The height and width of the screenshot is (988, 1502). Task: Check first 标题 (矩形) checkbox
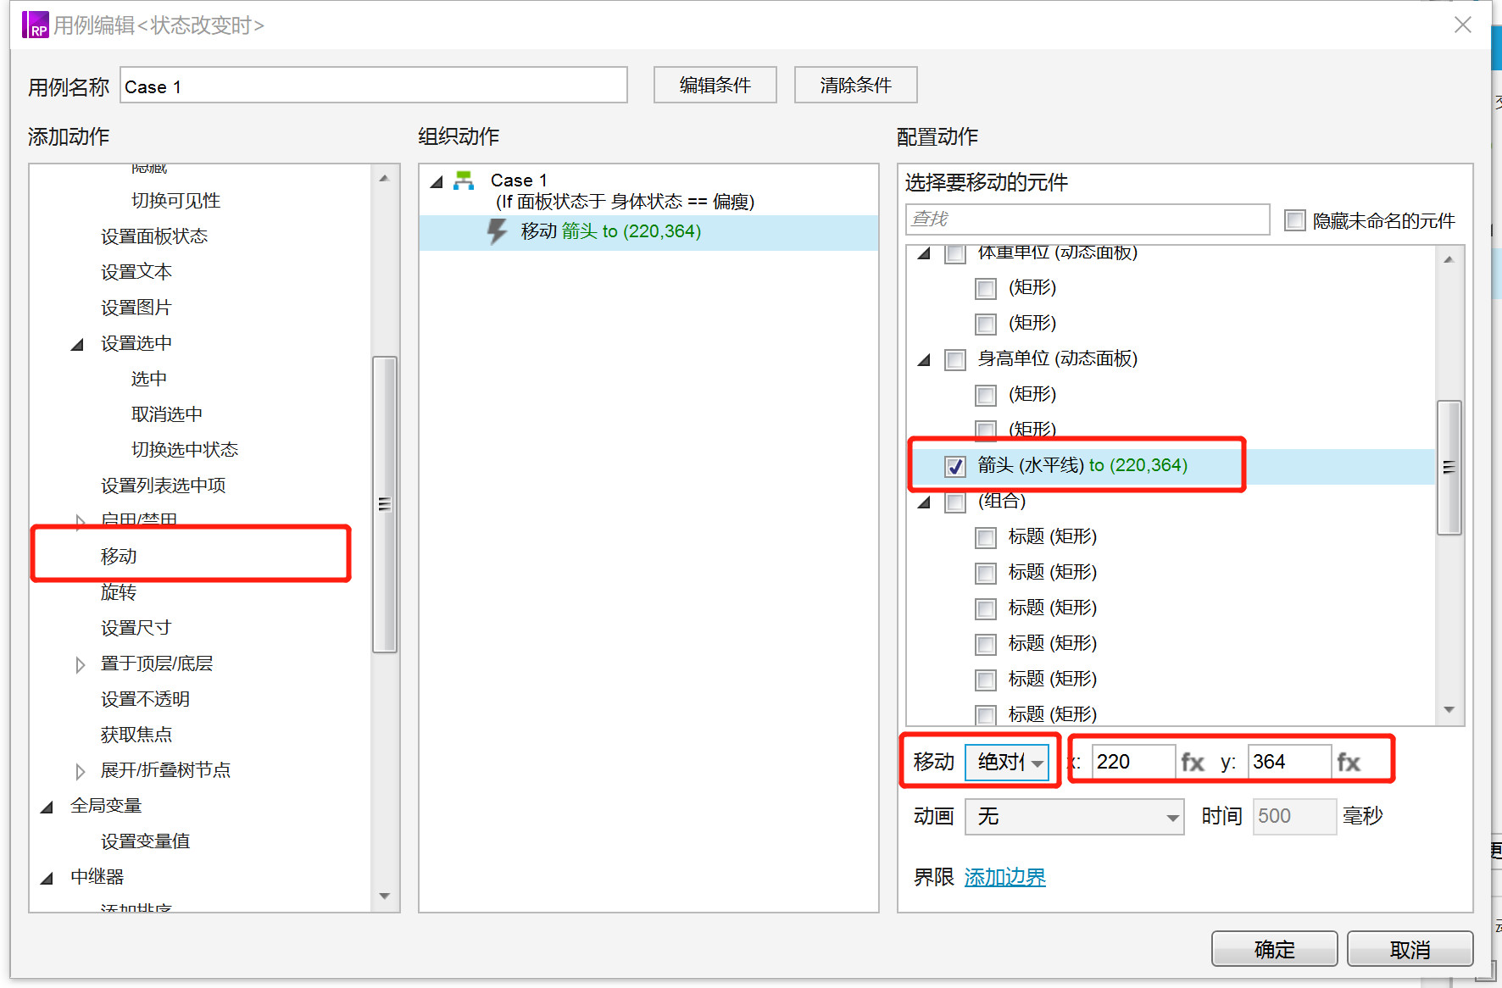pos(986,538)
